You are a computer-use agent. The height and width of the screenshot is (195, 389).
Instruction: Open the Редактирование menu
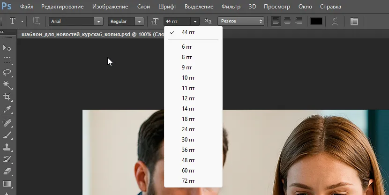click(x=62, y=7)
